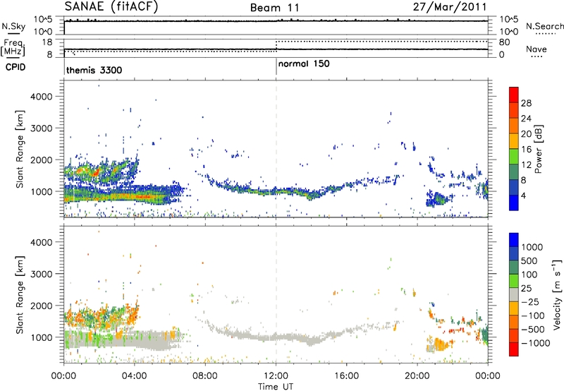This screenshot has width=564, height=391.
Task: Click the Velocity [m s-1] colorbar title
Action: click(557, 294)
